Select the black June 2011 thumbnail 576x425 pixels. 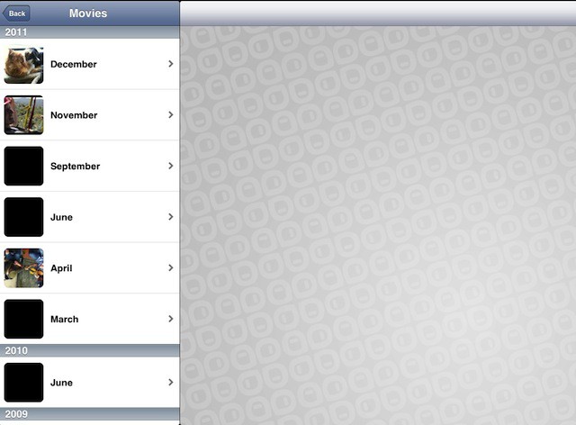tap(23, 217)
